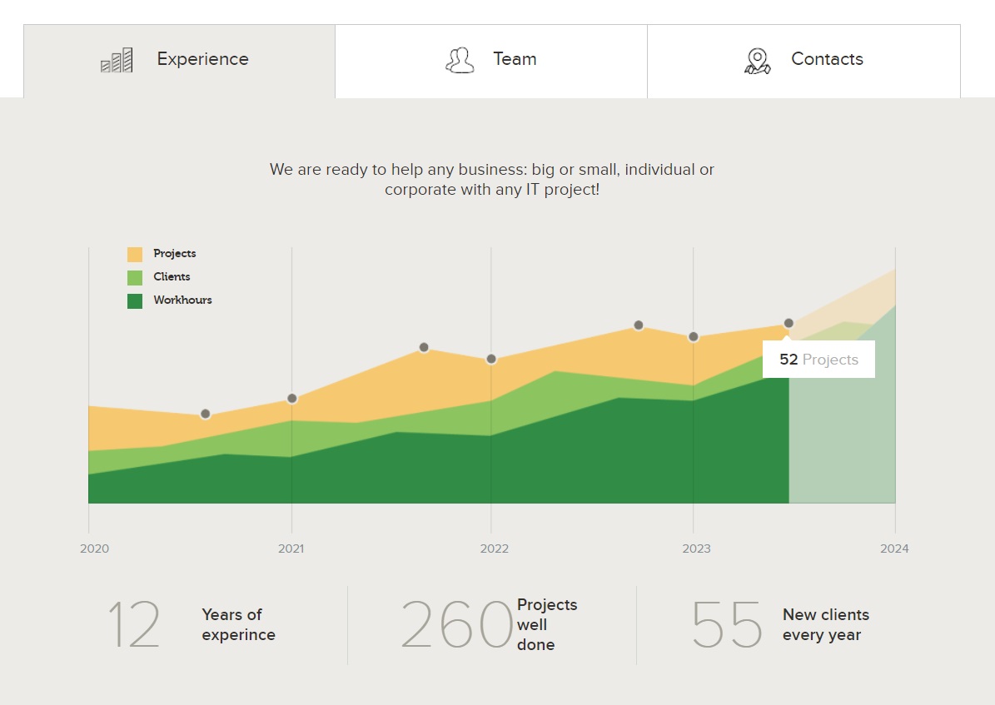Toggle the Clients series via its legend label
995x705 pixels.
(x=172, y=276)
